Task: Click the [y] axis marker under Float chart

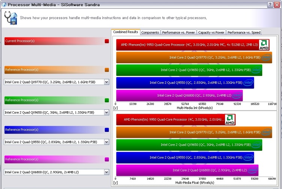Action: point(115,183)
